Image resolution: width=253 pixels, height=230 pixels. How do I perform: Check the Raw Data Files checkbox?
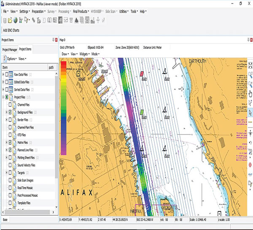[x=7, y=74]
